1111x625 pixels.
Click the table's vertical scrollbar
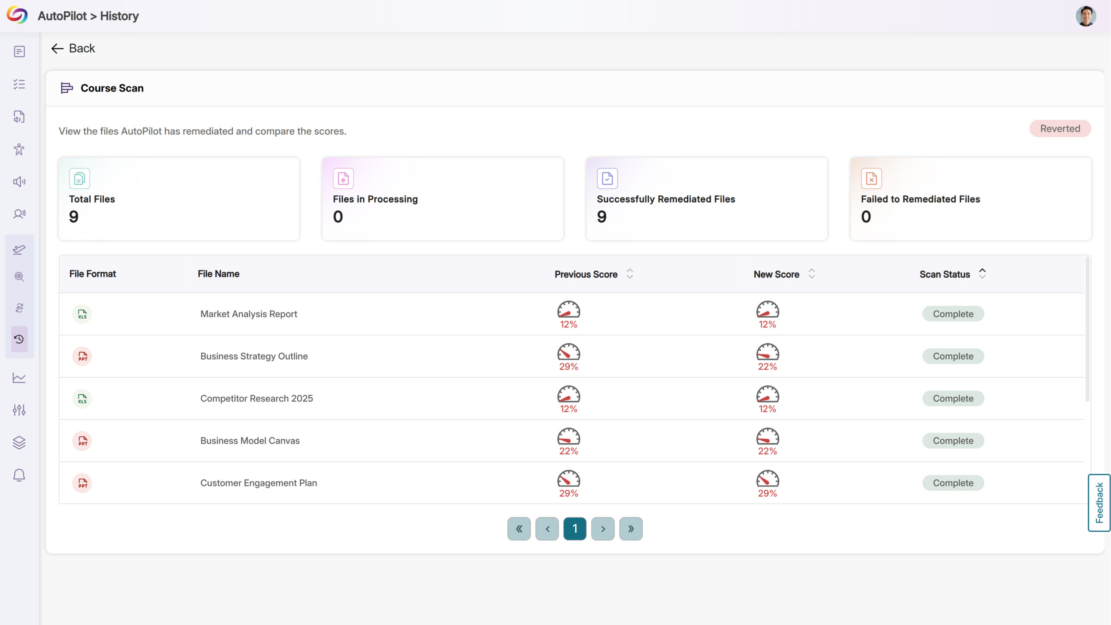[x=1087, y=330]
